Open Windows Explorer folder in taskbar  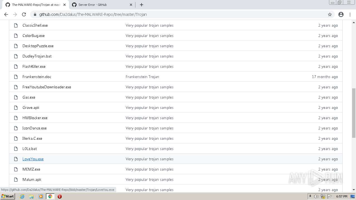click(31, 196)
